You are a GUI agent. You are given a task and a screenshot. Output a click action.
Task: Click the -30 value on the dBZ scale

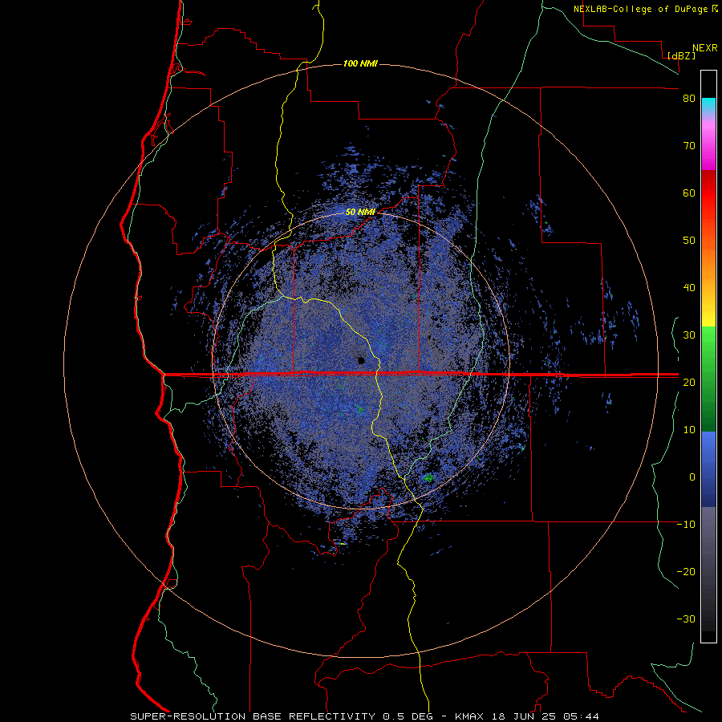(x=686, y=619)
